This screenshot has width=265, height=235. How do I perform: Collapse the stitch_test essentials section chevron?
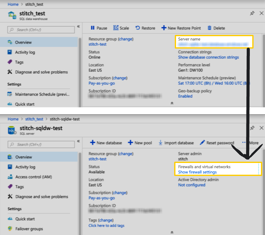pyautogui.click(x=172, y=103)
